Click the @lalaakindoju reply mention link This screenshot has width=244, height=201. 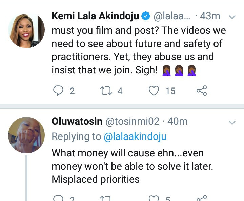135,136
